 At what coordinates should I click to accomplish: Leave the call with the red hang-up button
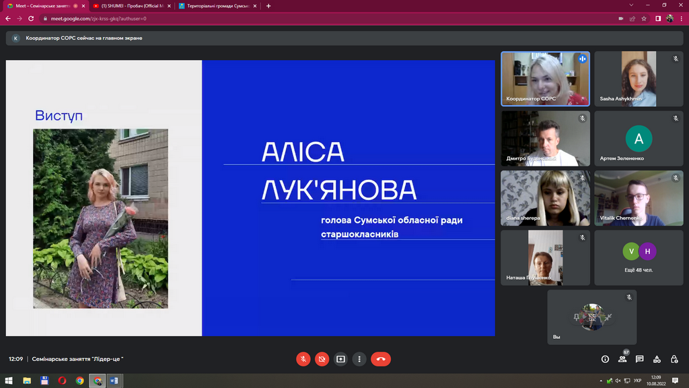coord(381,359)
